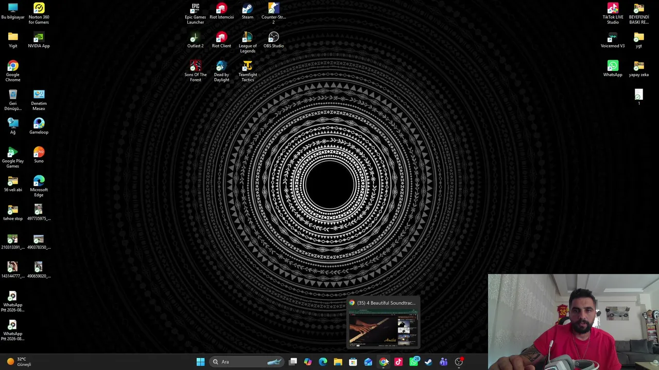
Task: Select the Dead by Daylight shortcut
Action: click(221, 71)
